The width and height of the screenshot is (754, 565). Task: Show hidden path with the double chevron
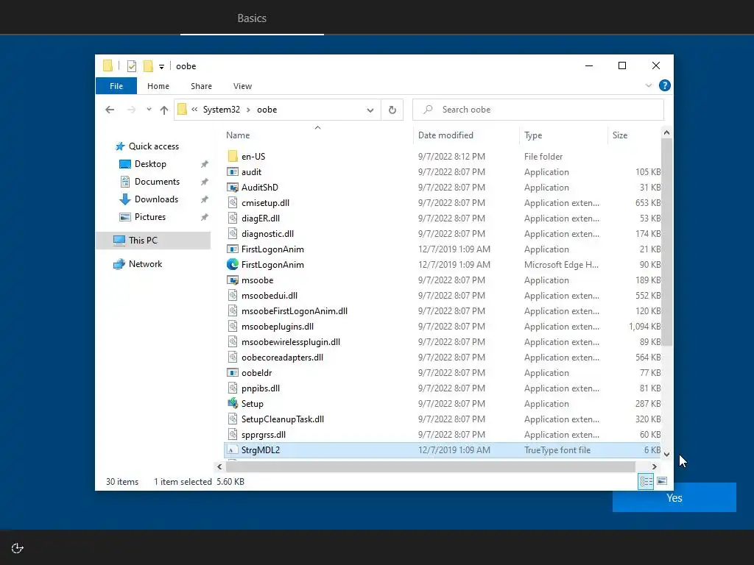(194, 110)
